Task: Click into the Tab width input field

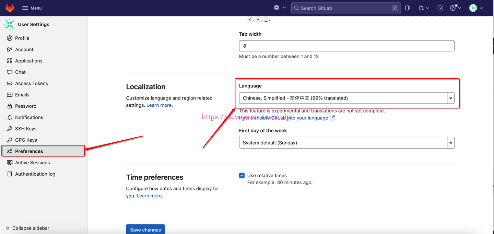Action: [x=346, y=46]
